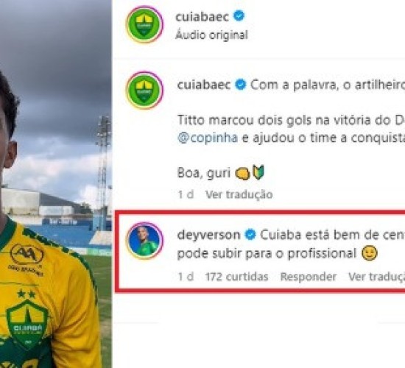Click the yellow fist emoji in caption
405x368 pixels.
coord(242,174)
